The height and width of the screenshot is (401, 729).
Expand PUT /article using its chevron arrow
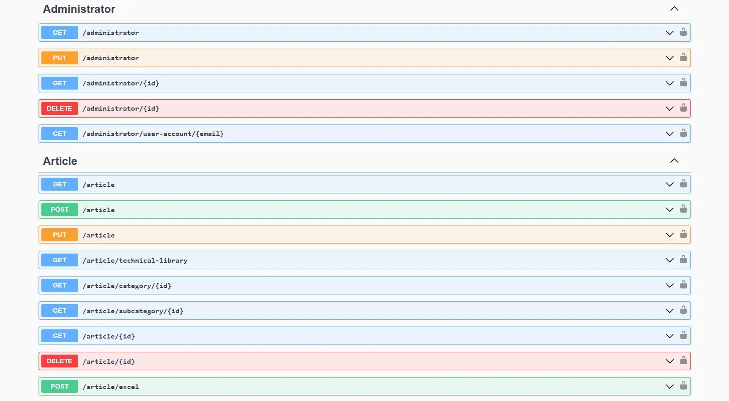tap(669, 235)
